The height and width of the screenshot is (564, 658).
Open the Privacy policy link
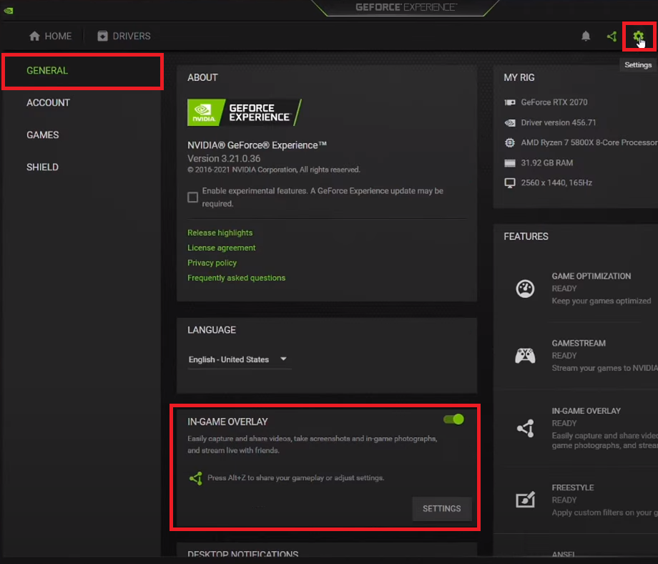coord(212,263)
